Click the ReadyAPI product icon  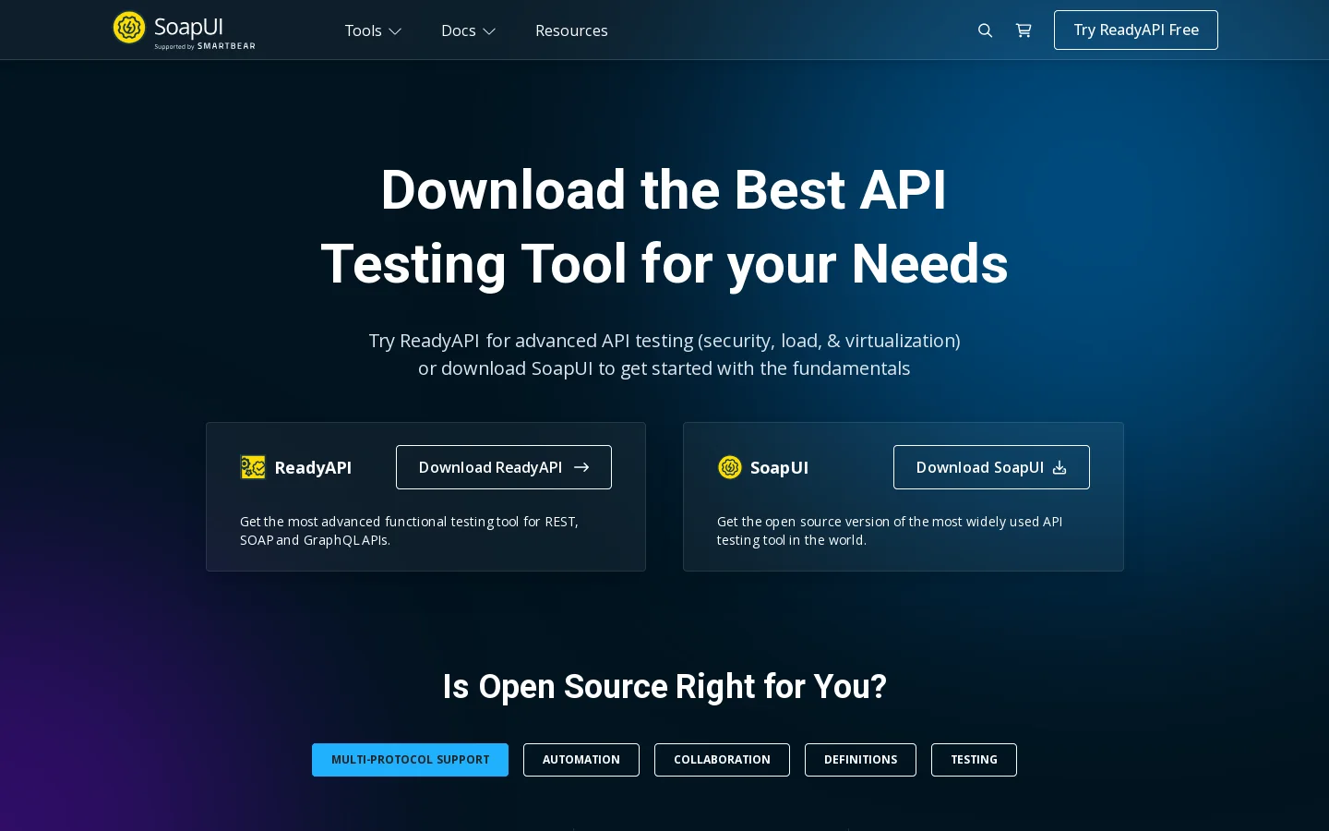pyautogui.click(x=253, y=467)
